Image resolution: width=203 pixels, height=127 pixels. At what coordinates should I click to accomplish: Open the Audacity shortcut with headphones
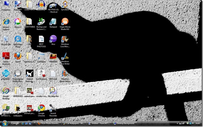click(41, 5)
